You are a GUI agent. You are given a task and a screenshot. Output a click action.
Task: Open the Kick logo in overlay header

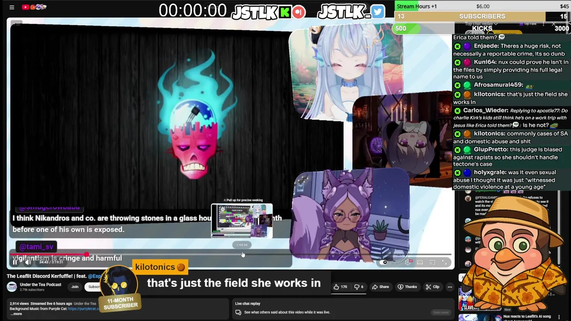285,12
